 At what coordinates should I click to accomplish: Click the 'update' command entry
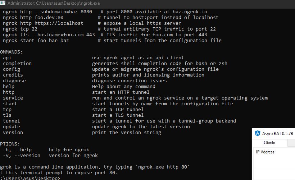coord(12,127)
